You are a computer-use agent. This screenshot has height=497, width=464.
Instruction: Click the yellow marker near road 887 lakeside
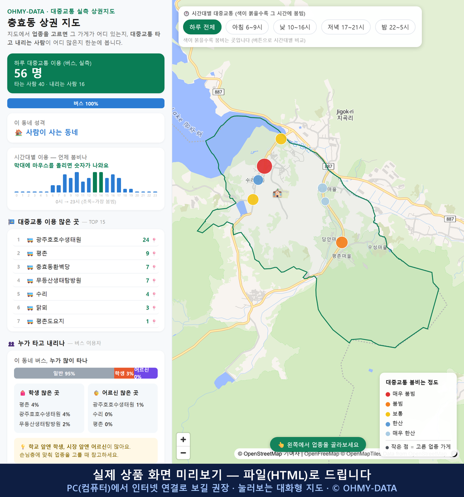281,139
